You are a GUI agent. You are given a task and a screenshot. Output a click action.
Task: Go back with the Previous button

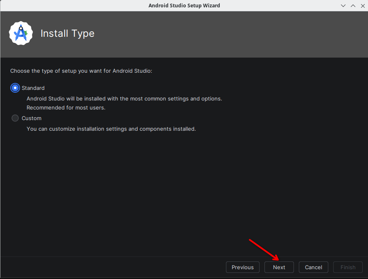click(x=243, y=267)
